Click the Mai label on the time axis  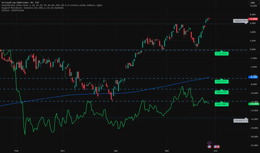tap(167, 151)
